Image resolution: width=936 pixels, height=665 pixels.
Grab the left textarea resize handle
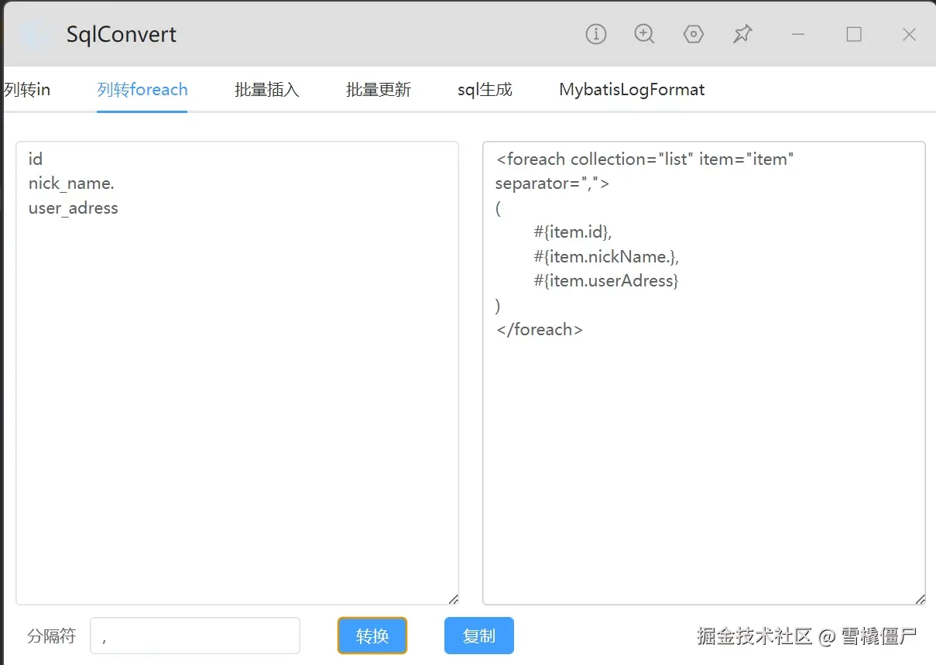pyautogui.click(x=453, y=598)
